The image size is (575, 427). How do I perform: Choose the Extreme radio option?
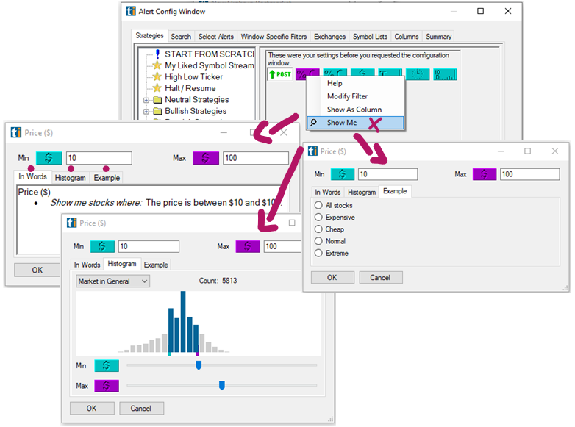click(x=318, y=253)
